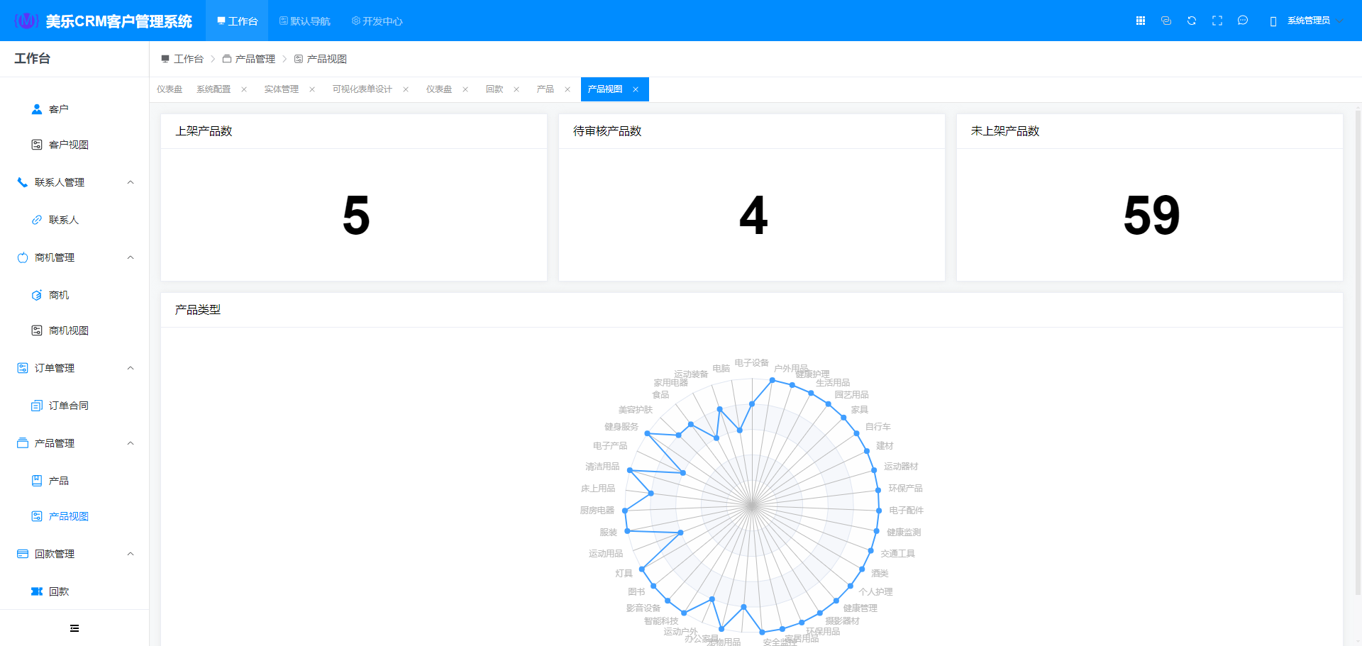Click the 电子设备 radar chart label
This screenshot has width=1362, height=646.
pyautogui.click(x=751, y=362)
